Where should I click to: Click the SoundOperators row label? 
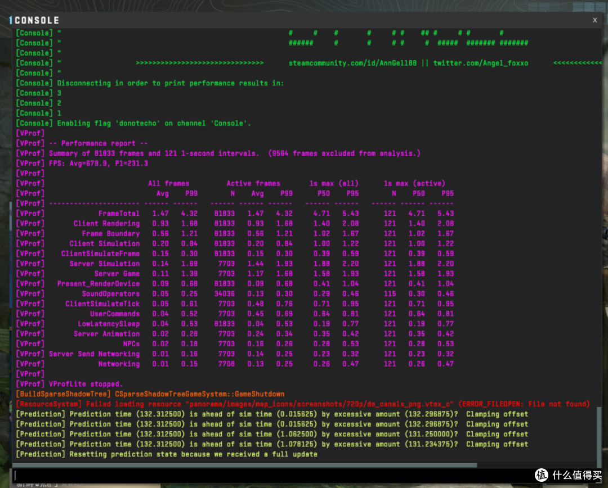tap(110, 294)
